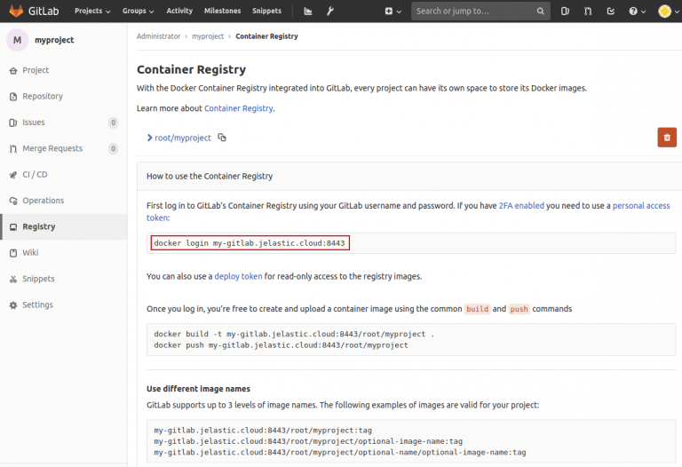The height and width of the screenshot is (467, 682).
Task: Copy the root/myproject path to clipboard
Action: pos(222,138)
